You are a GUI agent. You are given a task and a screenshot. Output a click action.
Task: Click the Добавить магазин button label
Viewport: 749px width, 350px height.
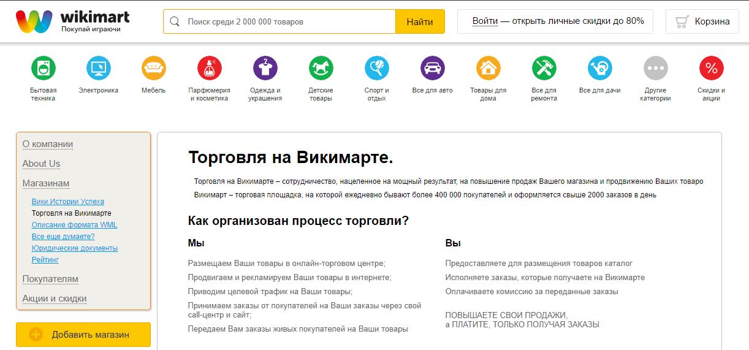point(91,335)
